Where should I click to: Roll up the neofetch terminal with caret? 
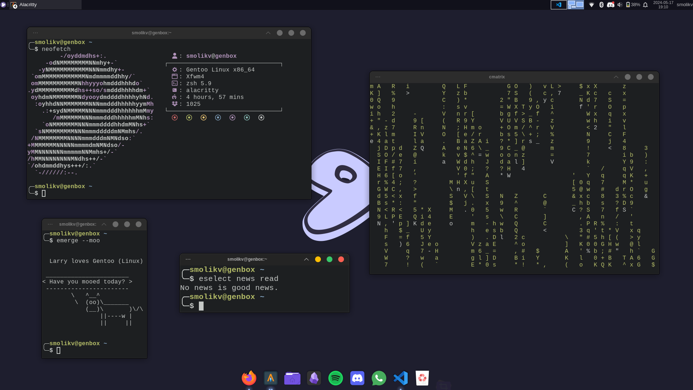pos(268,33)
